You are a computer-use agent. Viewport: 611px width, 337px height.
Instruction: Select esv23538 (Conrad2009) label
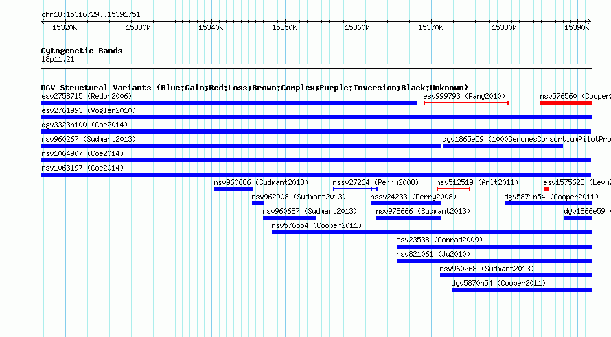(x=439, y=240)
